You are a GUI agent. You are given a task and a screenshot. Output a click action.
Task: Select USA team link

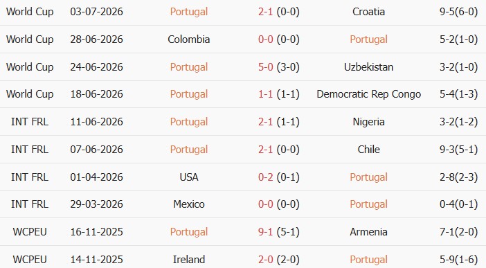(189, 177)
